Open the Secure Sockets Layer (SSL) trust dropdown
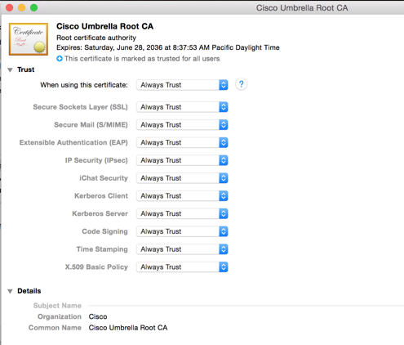This screenshot has width=404, height=345. click(x=182, y=107)
